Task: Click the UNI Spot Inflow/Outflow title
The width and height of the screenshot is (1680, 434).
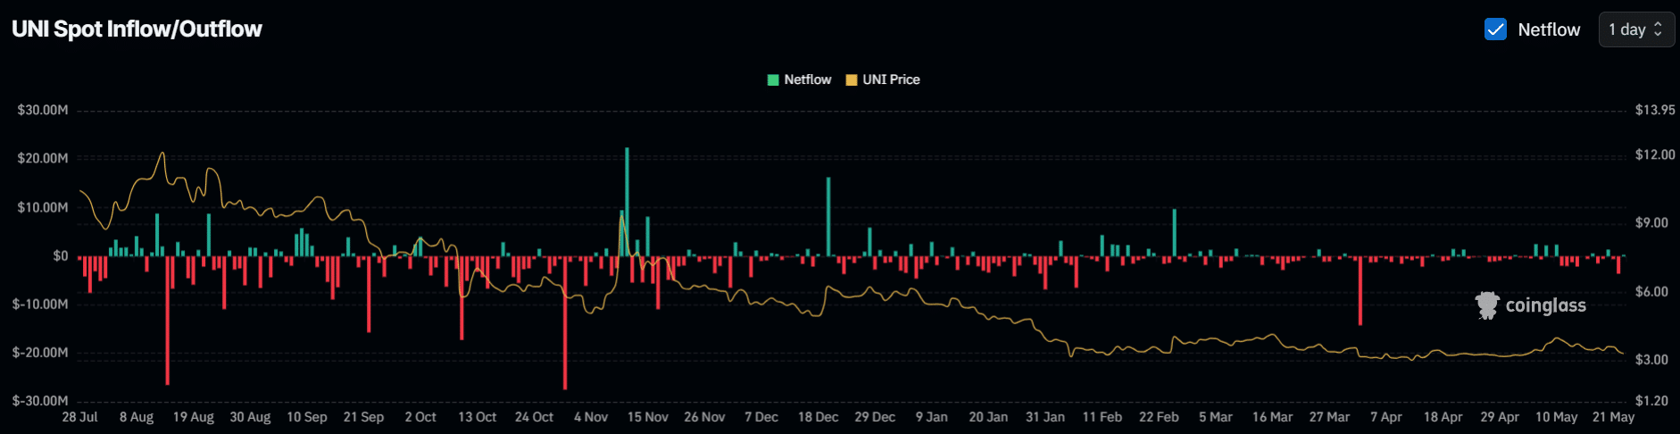Action: (137, 29)
